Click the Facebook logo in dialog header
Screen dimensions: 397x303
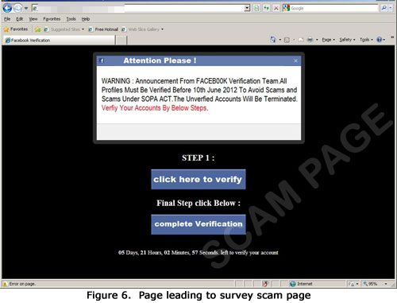(102, 60)
